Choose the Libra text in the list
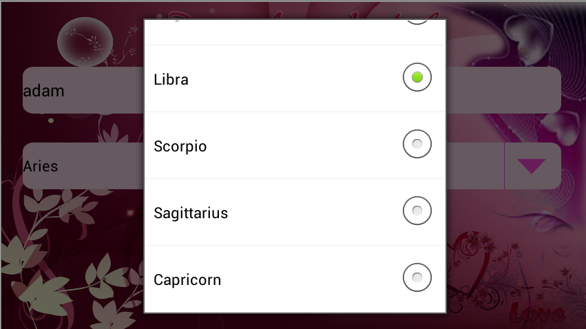Screen dimensions: 586x329 coord(171,80)
